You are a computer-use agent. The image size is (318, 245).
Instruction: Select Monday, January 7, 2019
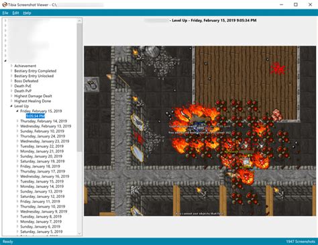[x=41, y=222]
